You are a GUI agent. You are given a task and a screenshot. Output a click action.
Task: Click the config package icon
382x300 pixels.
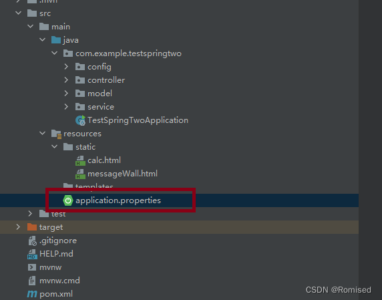click(x=80, y=67)
